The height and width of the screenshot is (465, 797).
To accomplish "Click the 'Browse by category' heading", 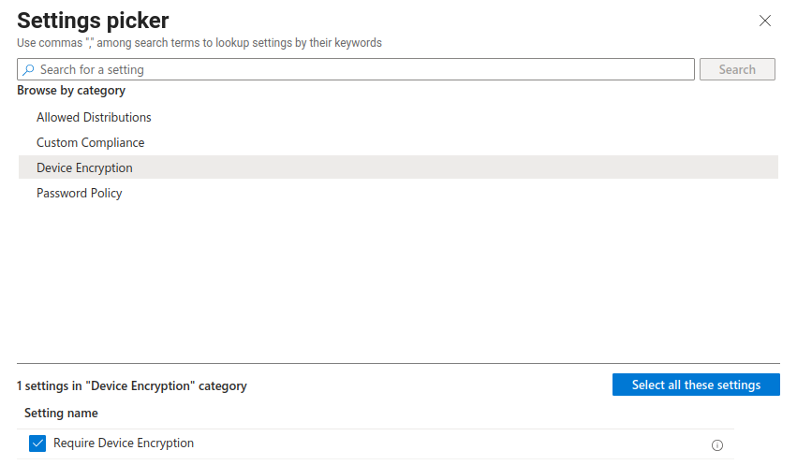I will [71, 91].
